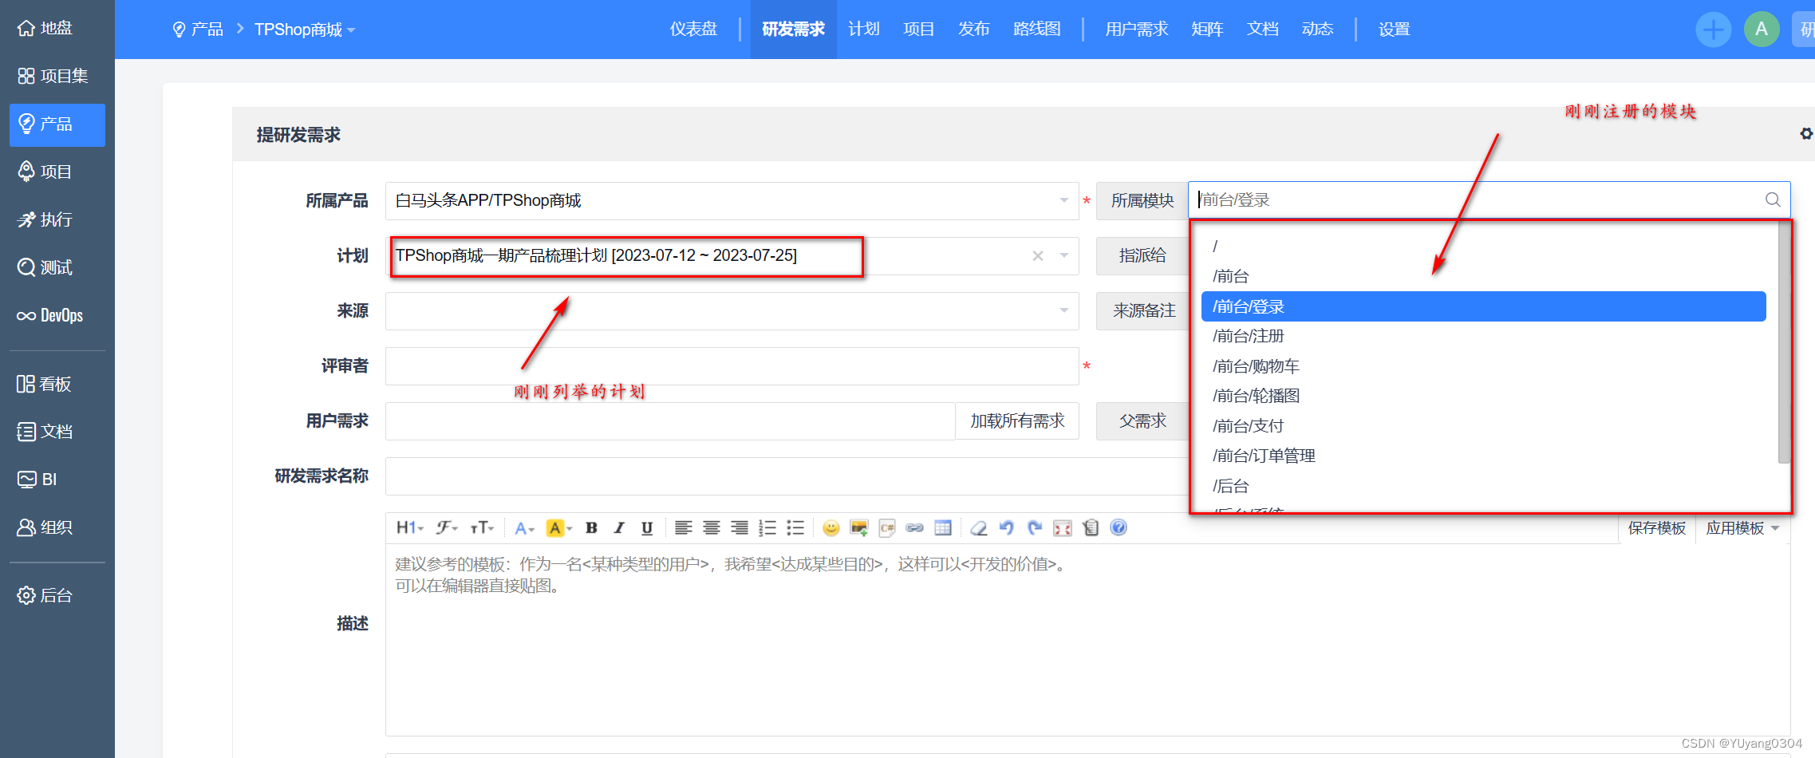Viewport: 1815px width, 758px height.
Task: Pick the yellow background highlight color tool
Action: point(558,527)
